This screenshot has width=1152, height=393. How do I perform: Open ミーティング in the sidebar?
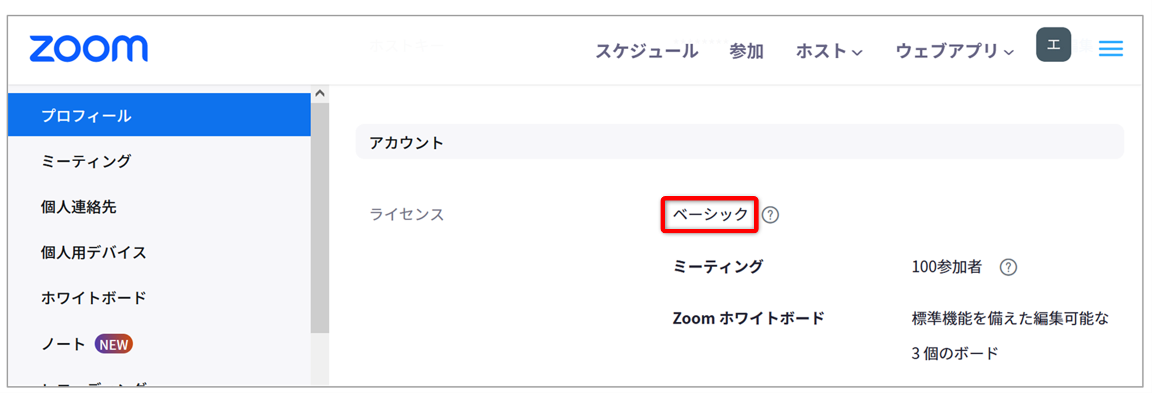click(159, 161)
